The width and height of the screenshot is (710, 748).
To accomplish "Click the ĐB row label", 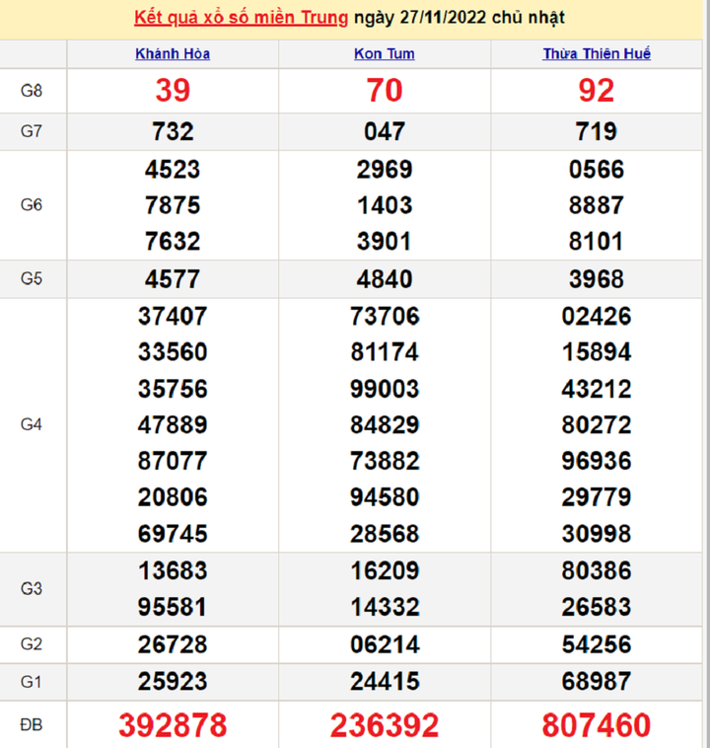I will [32, 726].
